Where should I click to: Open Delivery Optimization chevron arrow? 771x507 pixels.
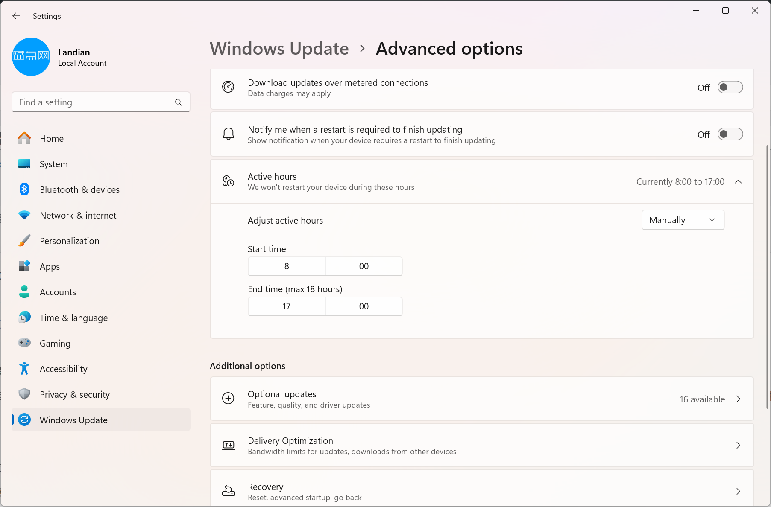[x=738, y=446]
